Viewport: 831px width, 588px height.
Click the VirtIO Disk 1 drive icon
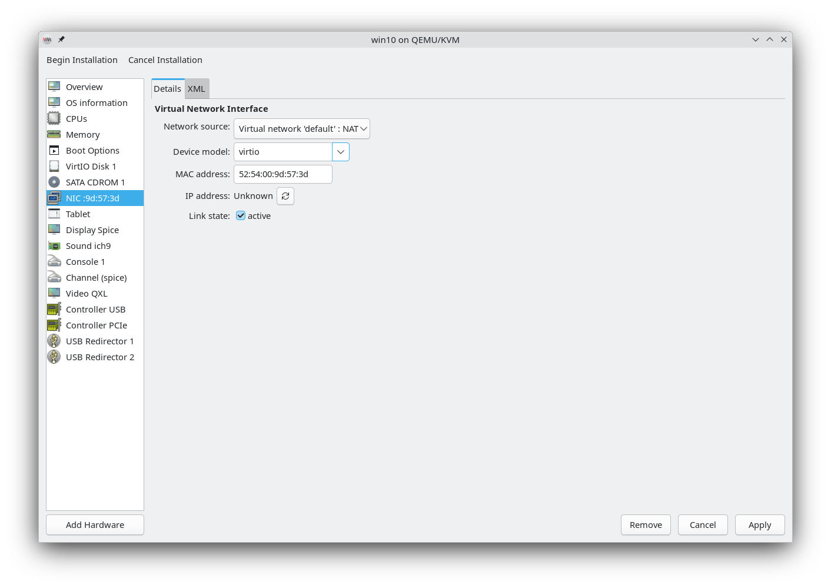click(54, 167)
